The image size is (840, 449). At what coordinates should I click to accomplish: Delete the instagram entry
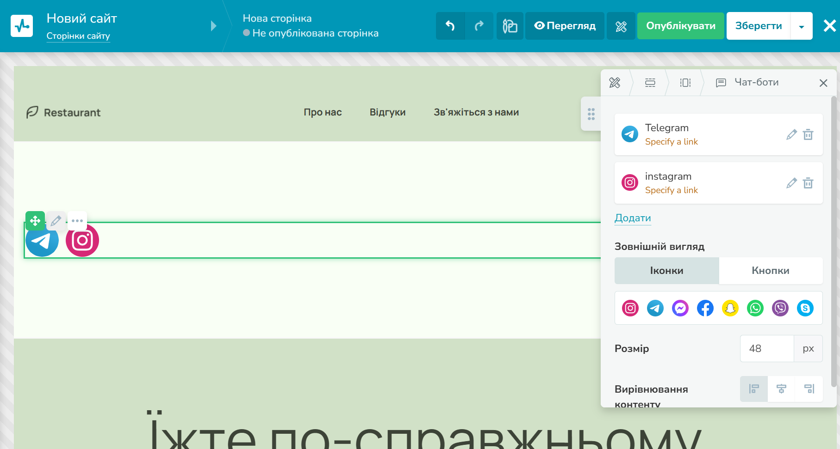pyautogui.click(x=808, y=183)
